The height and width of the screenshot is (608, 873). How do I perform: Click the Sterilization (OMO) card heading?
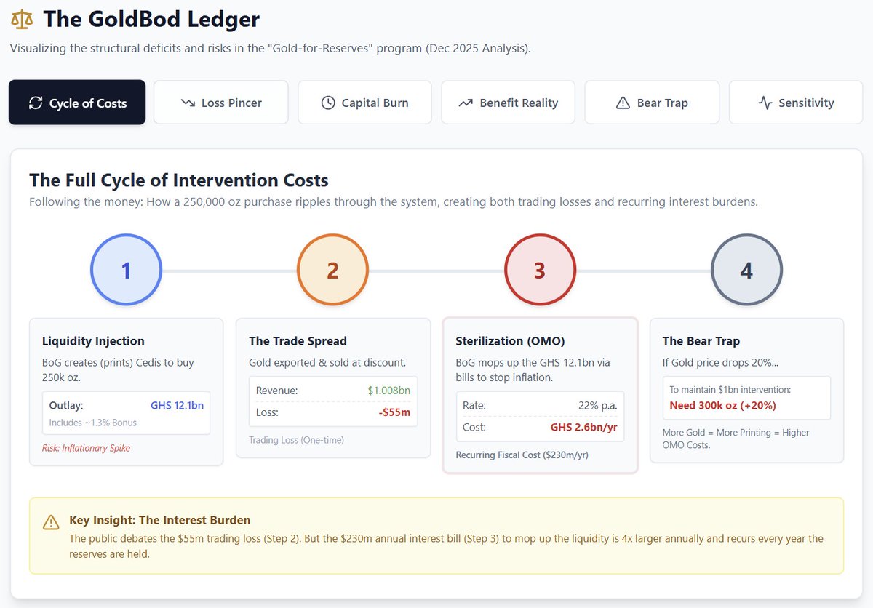tap(510, 341)
